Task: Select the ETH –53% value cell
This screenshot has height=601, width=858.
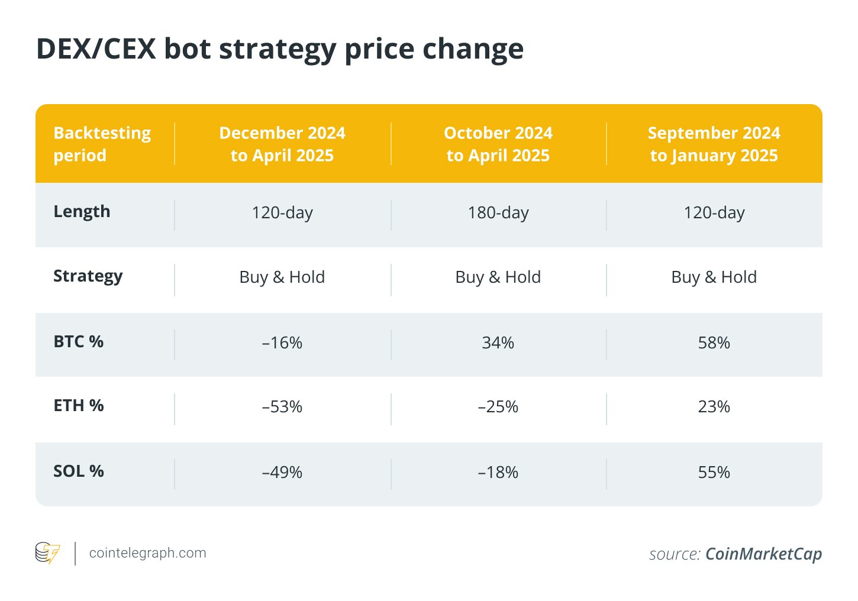Action: [282, 407]
